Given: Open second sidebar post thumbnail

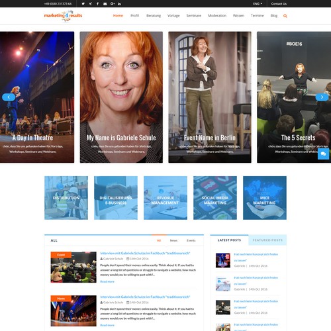Looking at the screenshot, I should (x=223, y=284).
